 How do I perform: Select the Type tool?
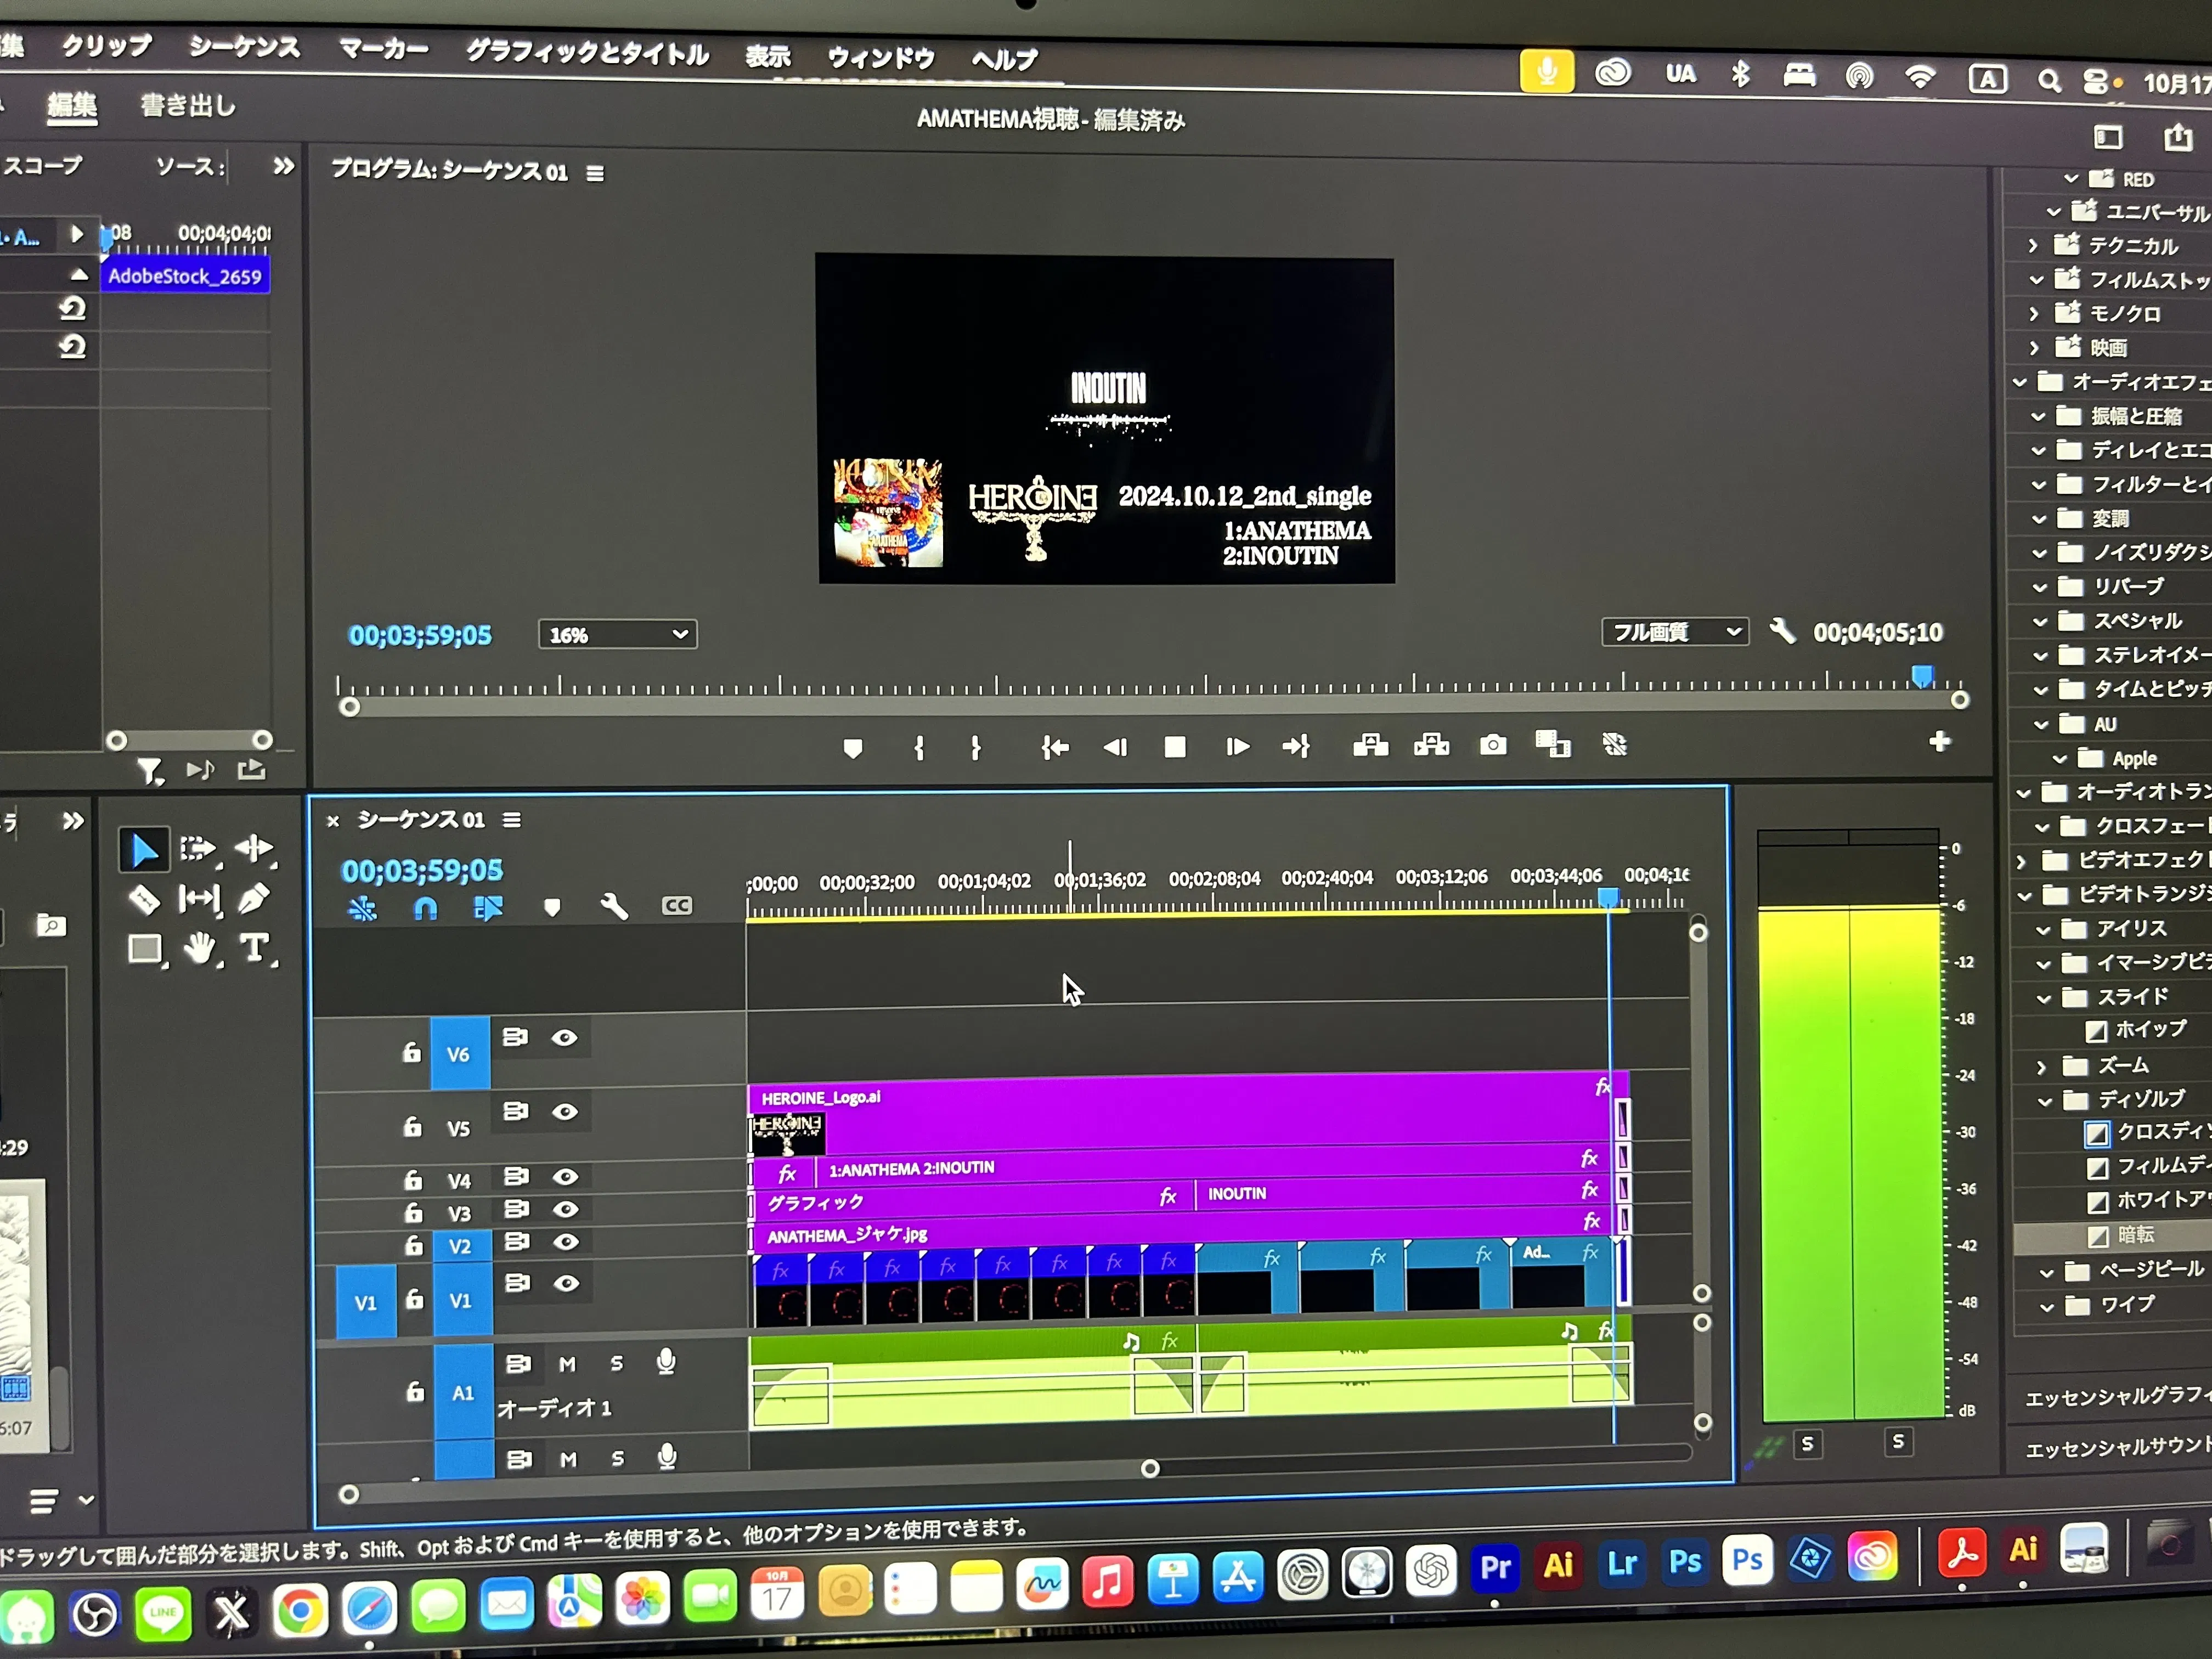click(254, 947)
